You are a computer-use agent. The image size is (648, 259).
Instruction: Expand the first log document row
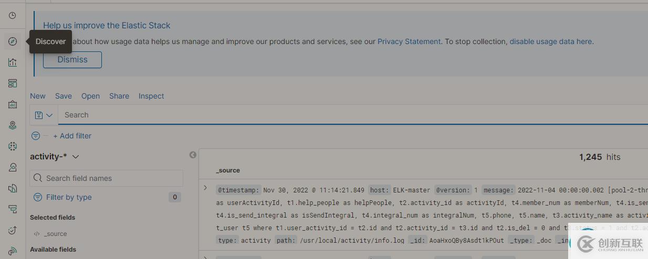click(205, 188)
